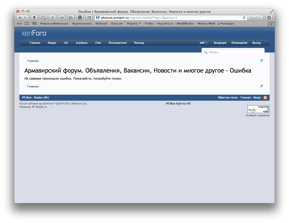Open the iCloud Tabs toolbar button

tap(43, 18)
